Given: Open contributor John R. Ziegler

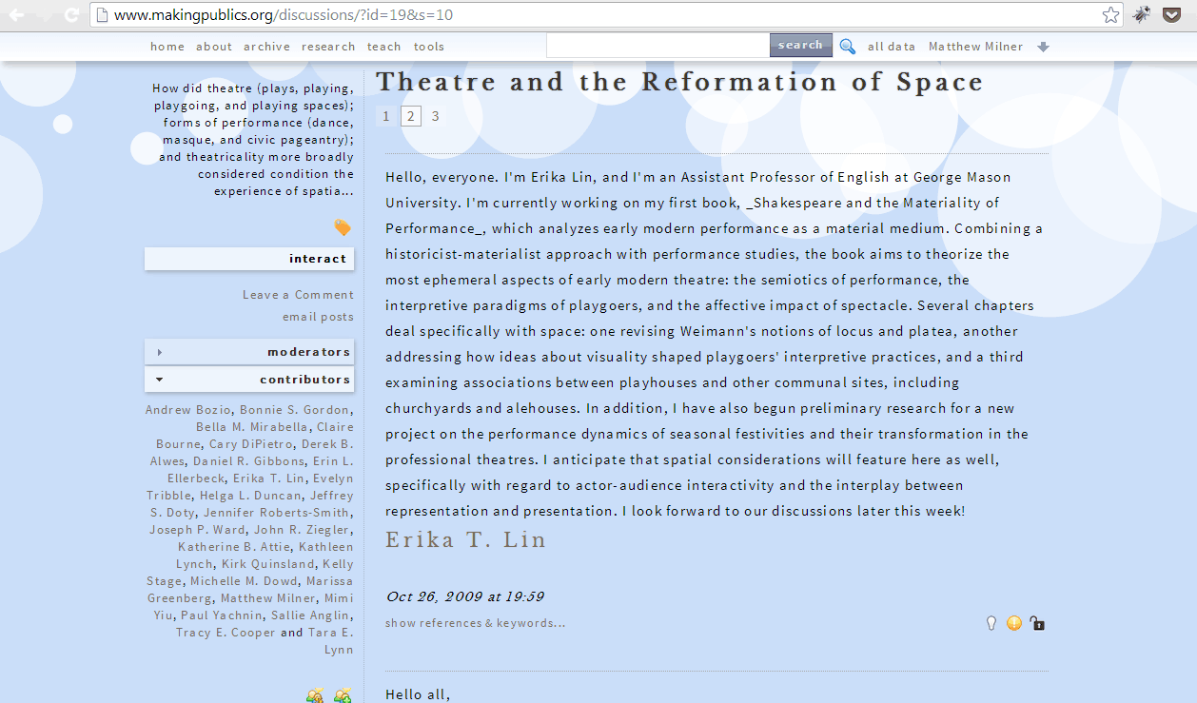Looking at the screenshot, I should tap(302, 530).
